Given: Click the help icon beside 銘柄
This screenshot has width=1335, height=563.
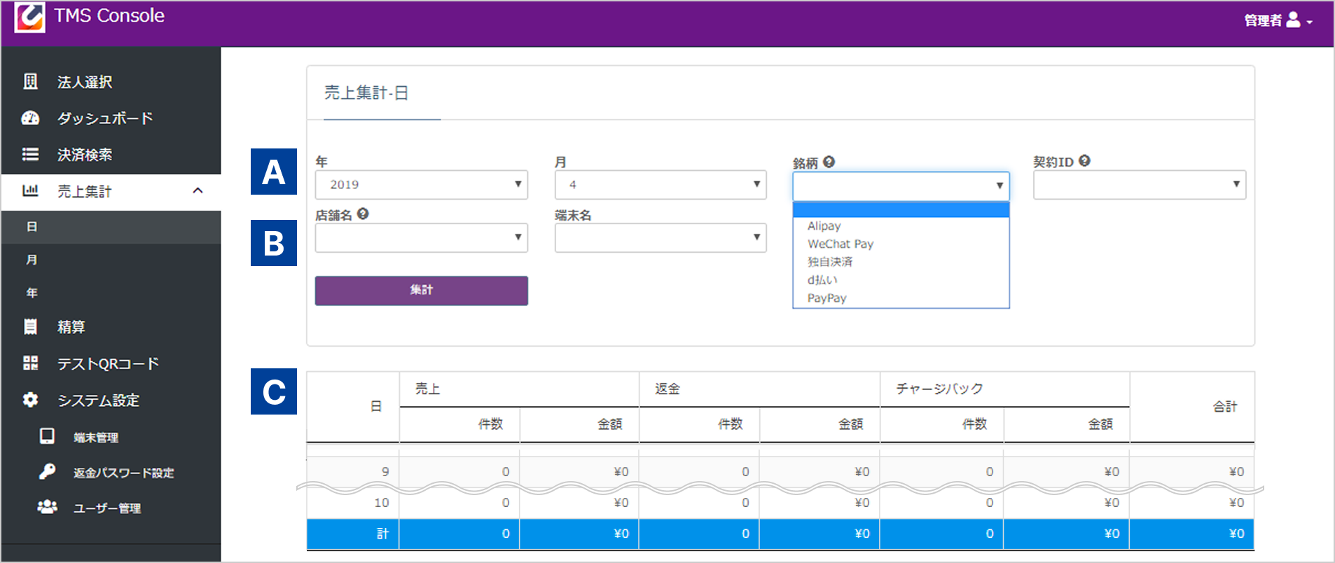Looking at the screenshot, I should click(x=829, y=162).
